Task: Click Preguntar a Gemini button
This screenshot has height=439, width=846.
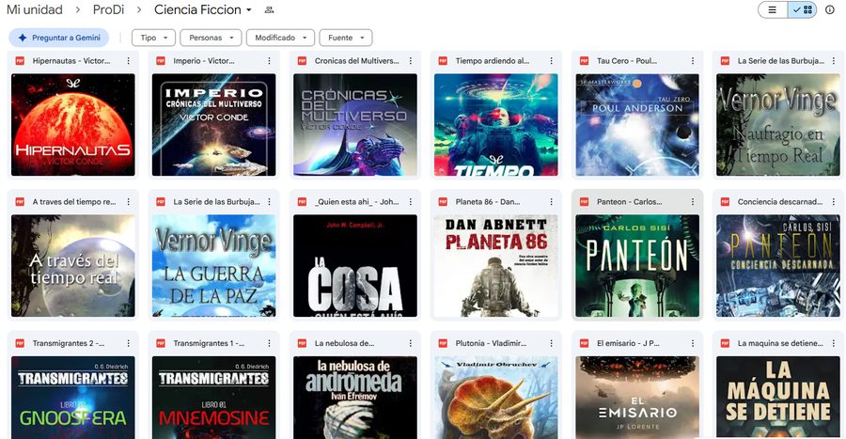Action: (x=59, y=38)
